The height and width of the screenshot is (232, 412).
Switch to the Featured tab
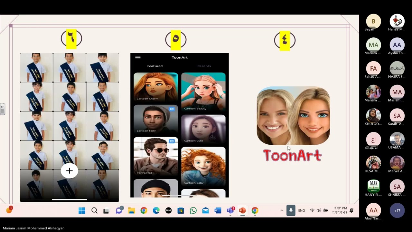point(155,66)
